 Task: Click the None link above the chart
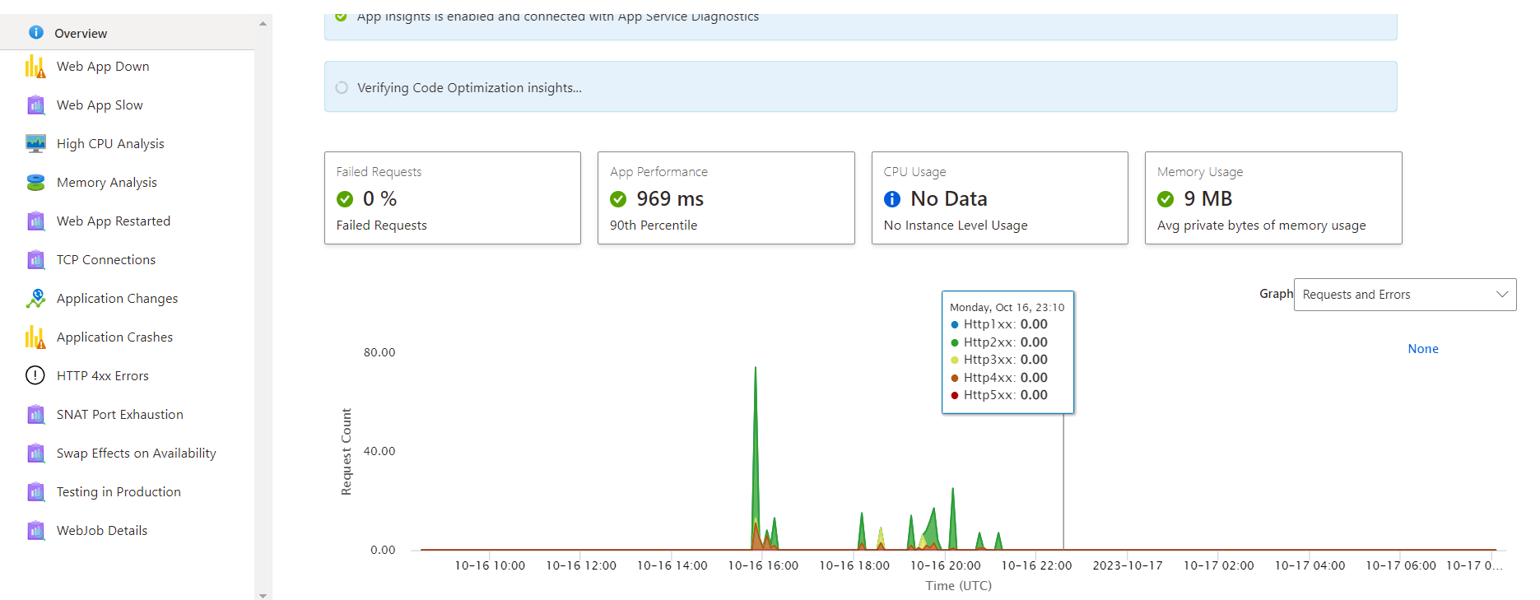tap(1423, 349)
